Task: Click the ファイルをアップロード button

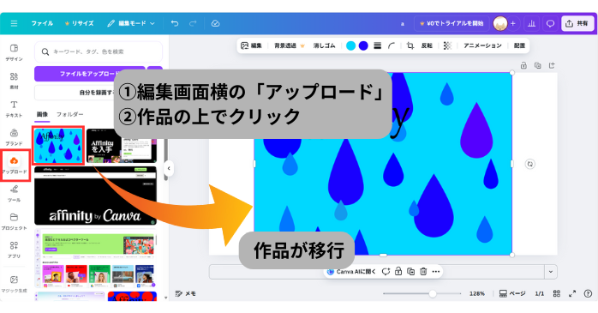Action: click(x=90, y=74)
